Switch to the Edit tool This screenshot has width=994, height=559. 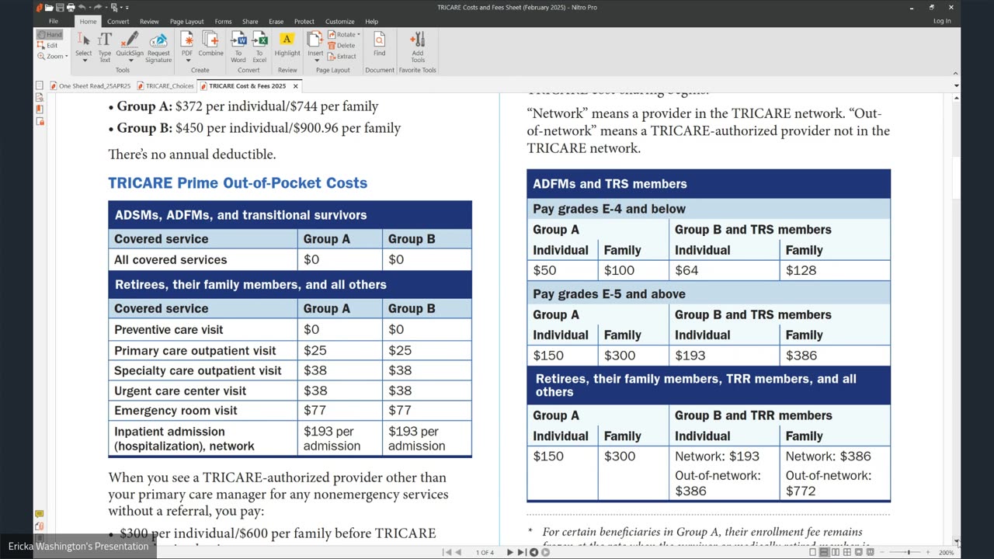(x=48, y=45)
